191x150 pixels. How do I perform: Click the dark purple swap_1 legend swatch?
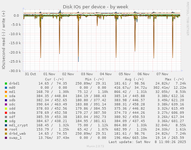pos(6,138)
